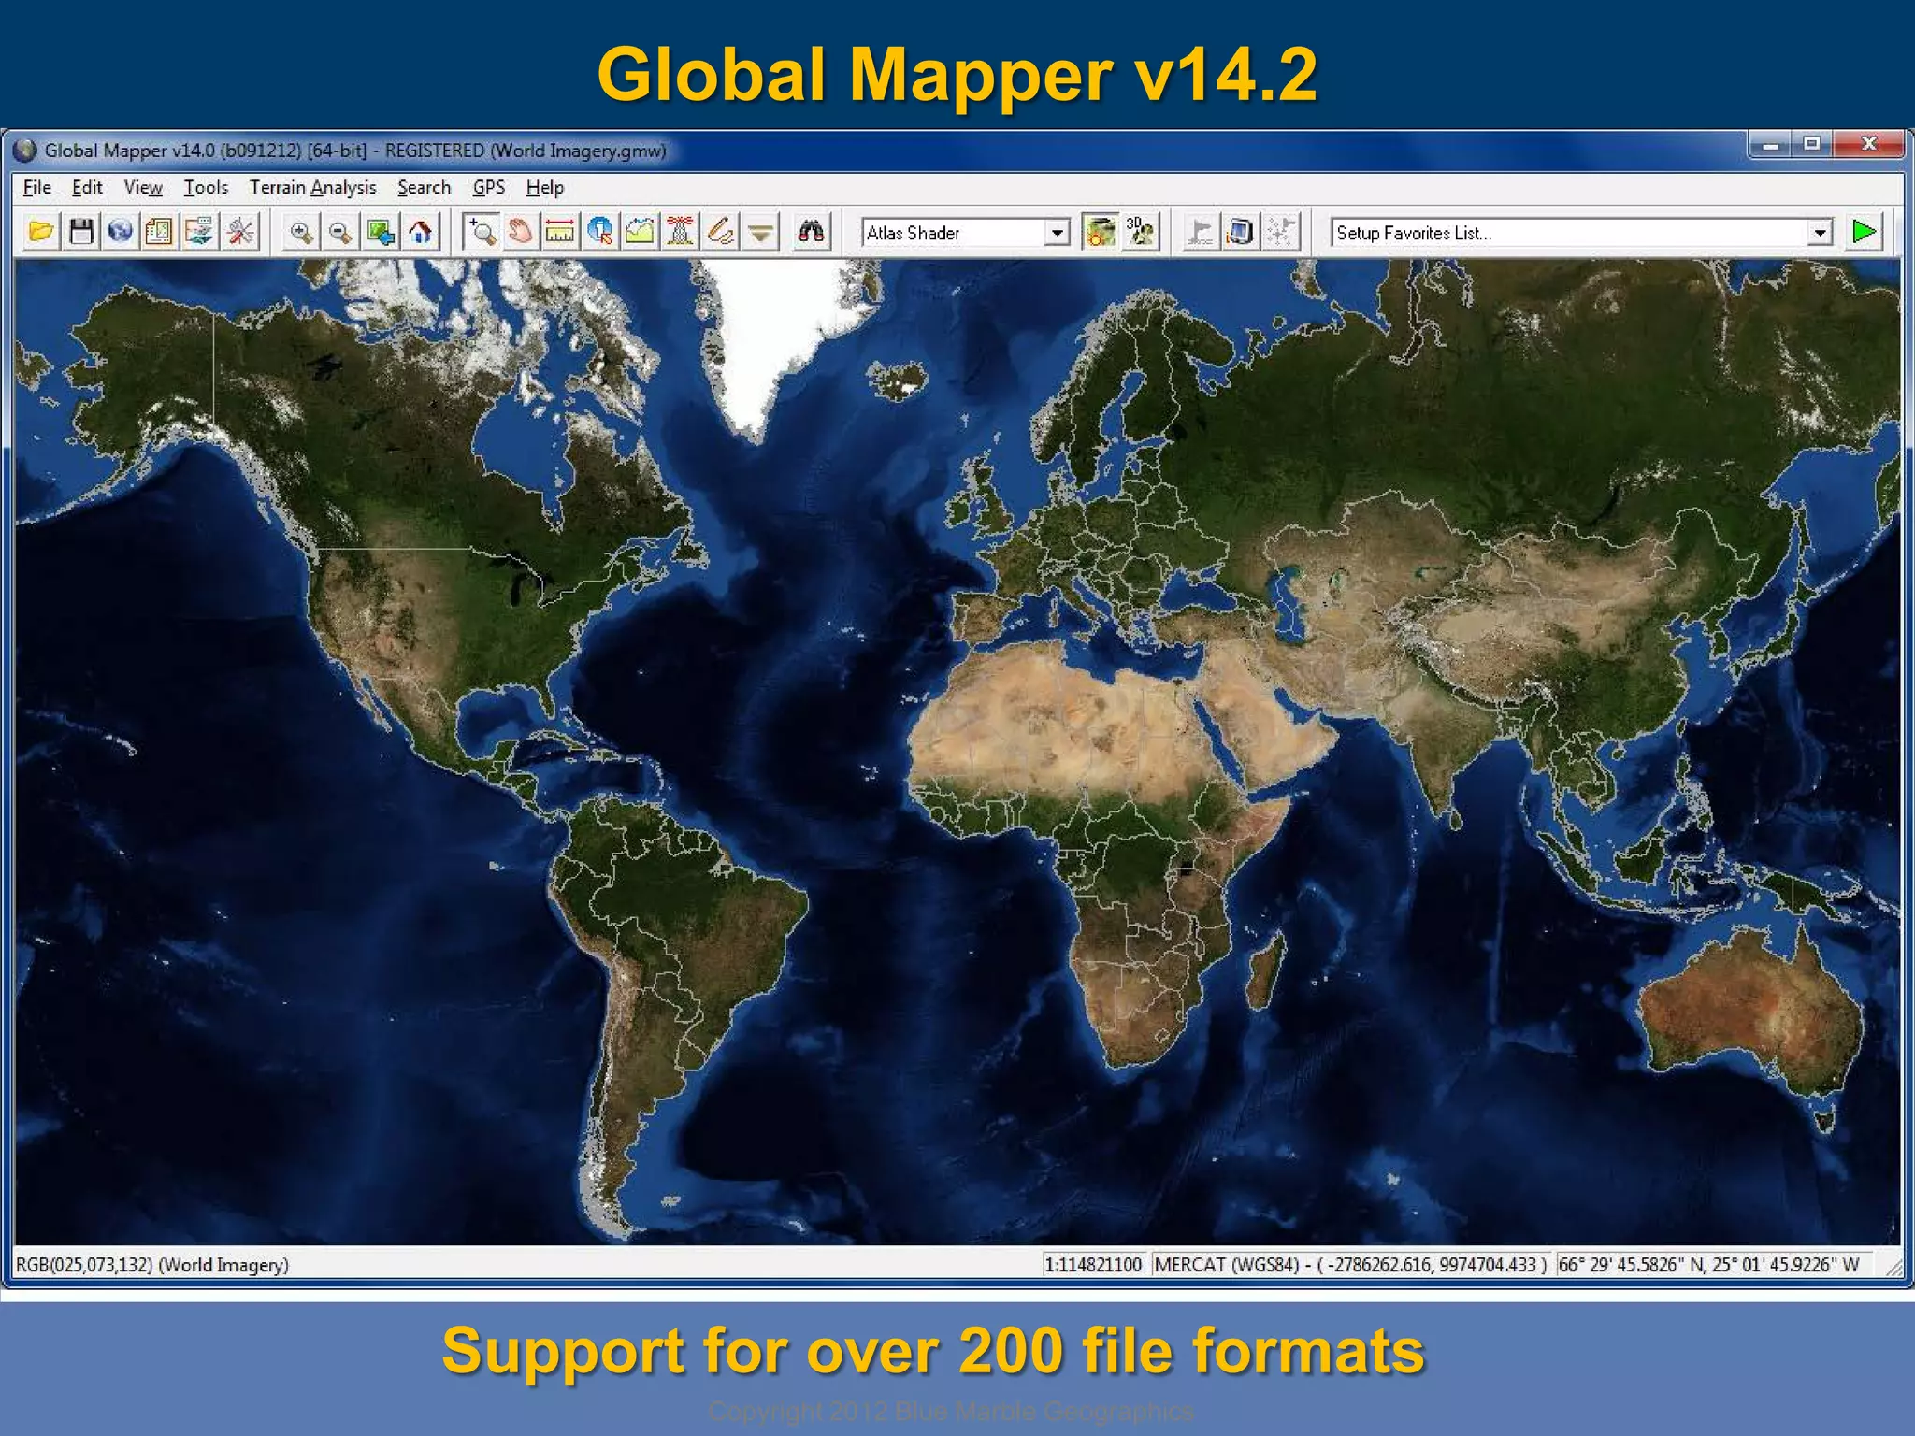Screen dimensions: 1915x1436
Task: Click the Setup Favorites List text field
Action: pos(1569,233)
